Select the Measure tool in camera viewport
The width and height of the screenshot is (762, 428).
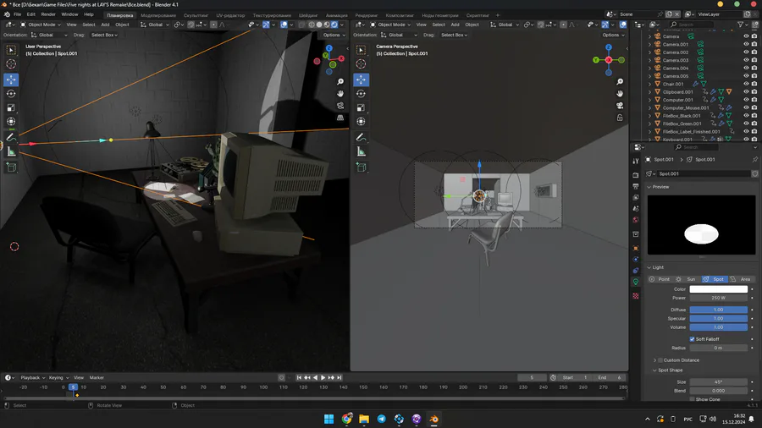361,152
